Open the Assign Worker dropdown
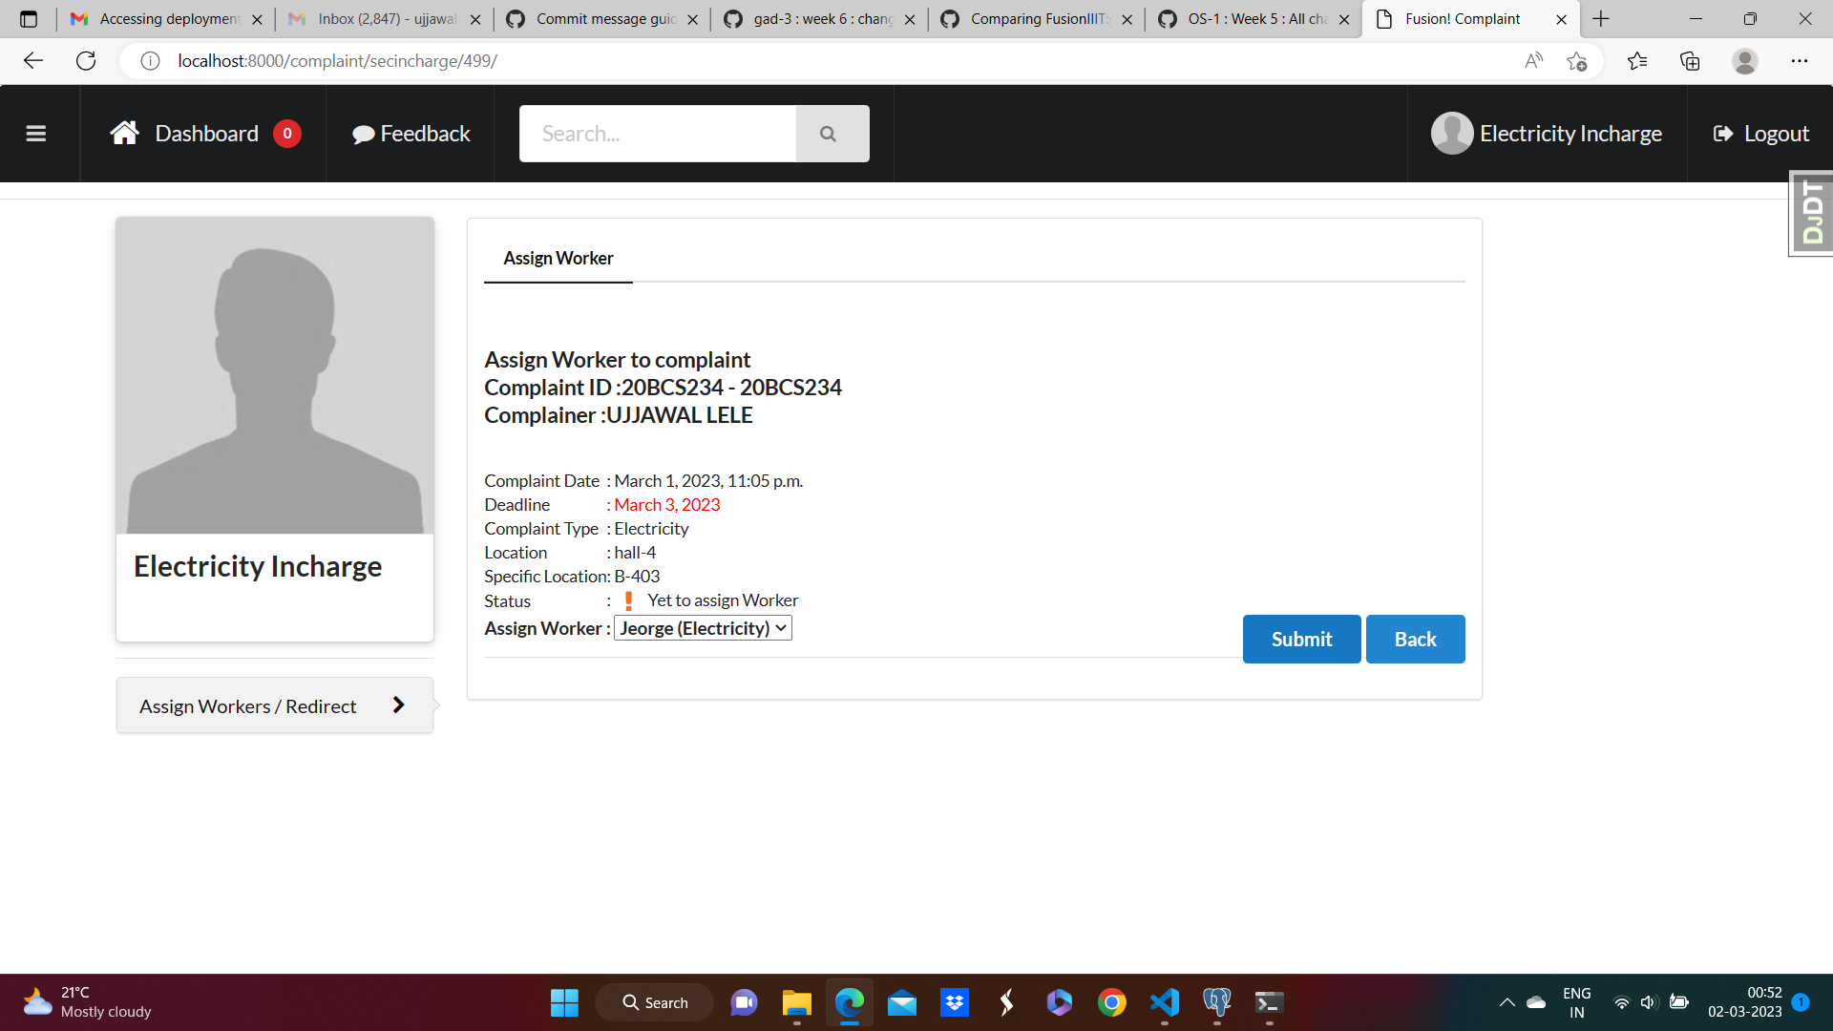The width and height of the screenshot is (1833, 1031). (x=703, y=628)
